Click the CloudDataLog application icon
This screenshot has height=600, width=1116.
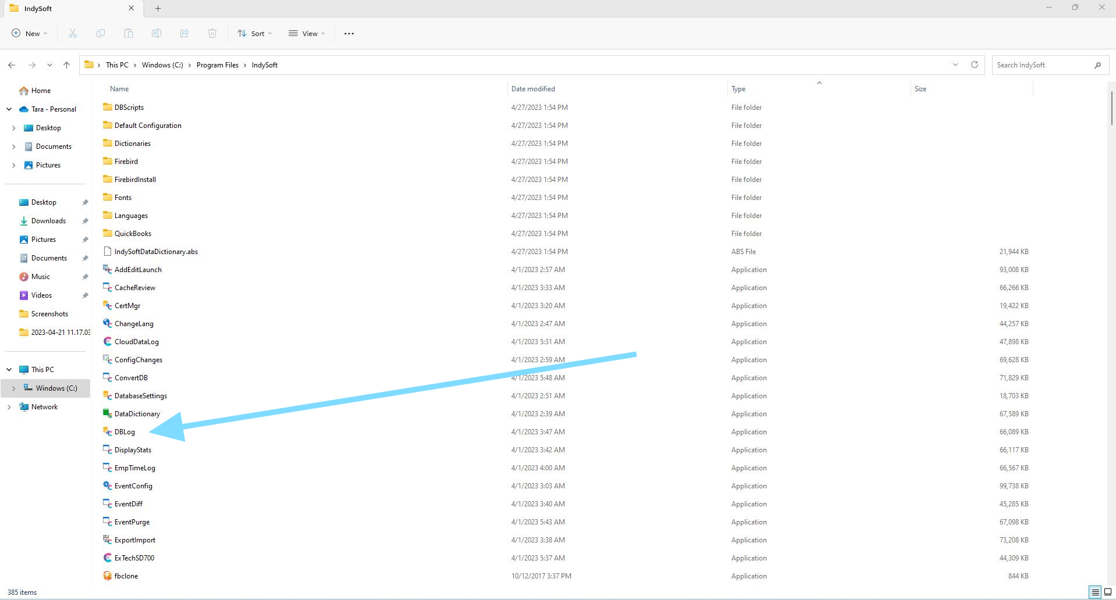(x=107, y=341)
